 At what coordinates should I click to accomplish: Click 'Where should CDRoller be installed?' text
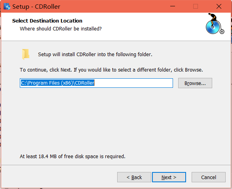61,29
